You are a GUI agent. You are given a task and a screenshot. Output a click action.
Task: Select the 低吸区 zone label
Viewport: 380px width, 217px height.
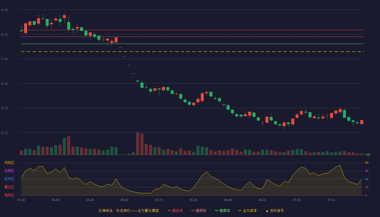[x=9, y=195]
